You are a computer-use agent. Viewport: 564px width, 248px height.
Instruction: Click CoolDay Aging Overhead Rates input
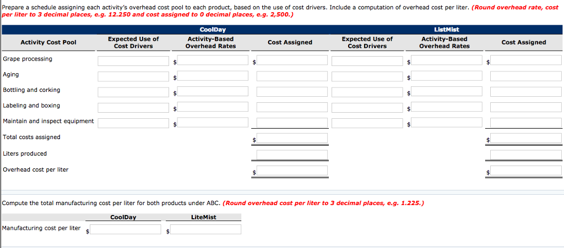coord(213,76)
